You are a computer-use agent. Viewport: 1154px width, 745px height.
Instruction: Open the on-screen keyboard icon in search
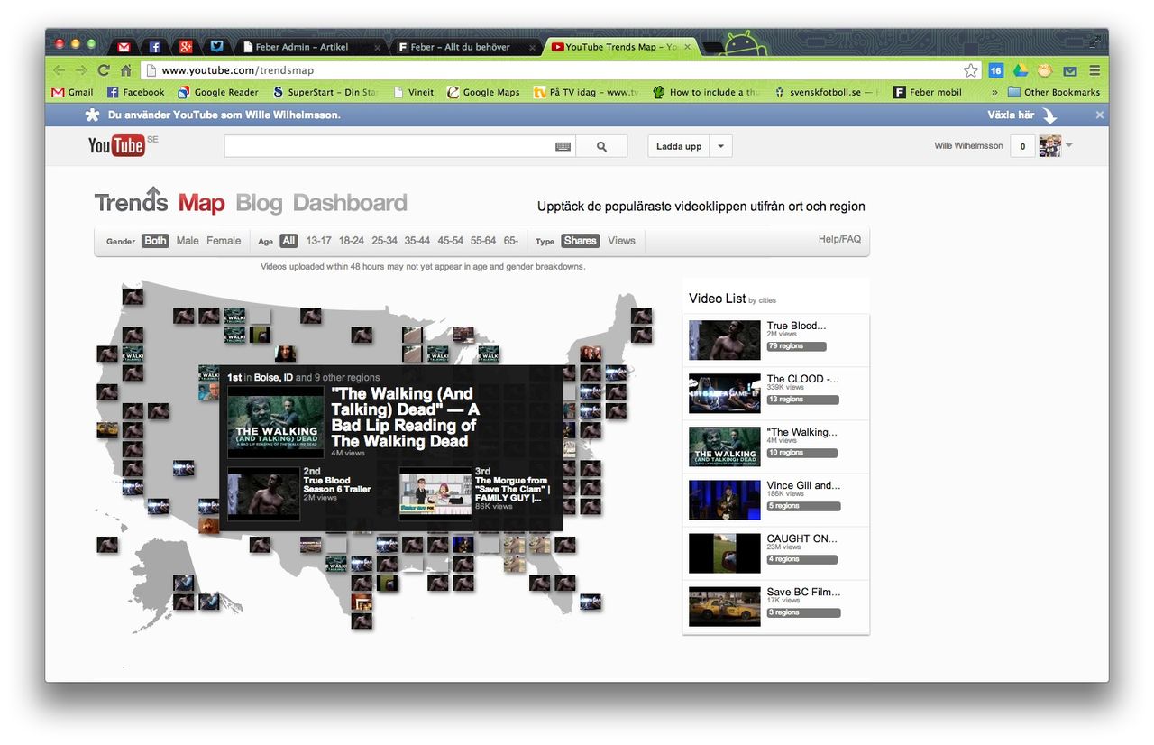[563, 146]
